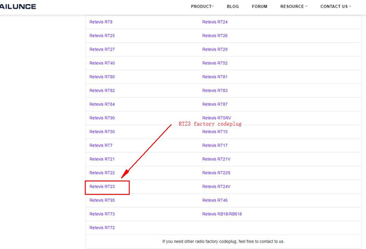
Task: Open the Retevis RT90 link
Action: click(x=102, y=118)
